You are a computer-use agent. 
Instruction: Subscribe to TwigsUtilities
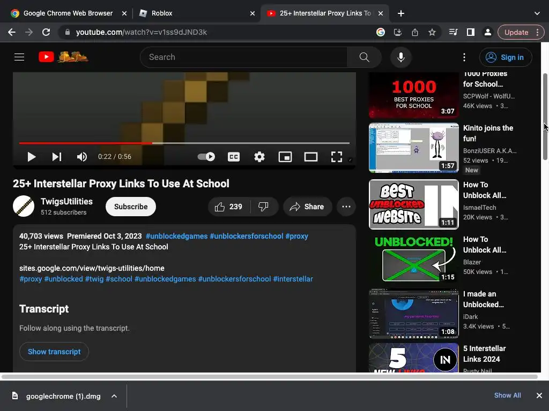click(x=131, y=207)
